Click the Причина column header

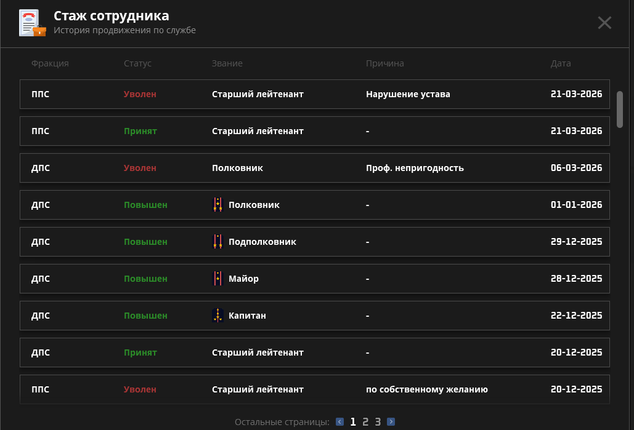(x=384, y=63)
